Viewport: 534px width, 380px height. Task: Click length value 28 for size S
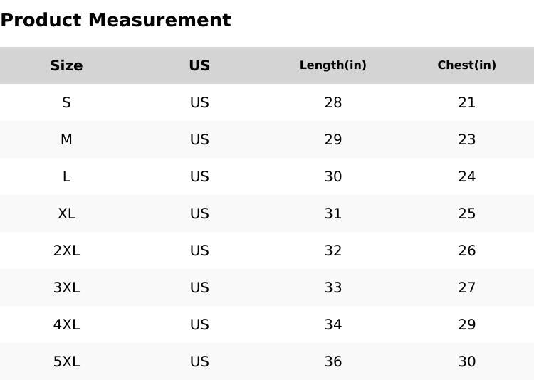click(333, 102)
